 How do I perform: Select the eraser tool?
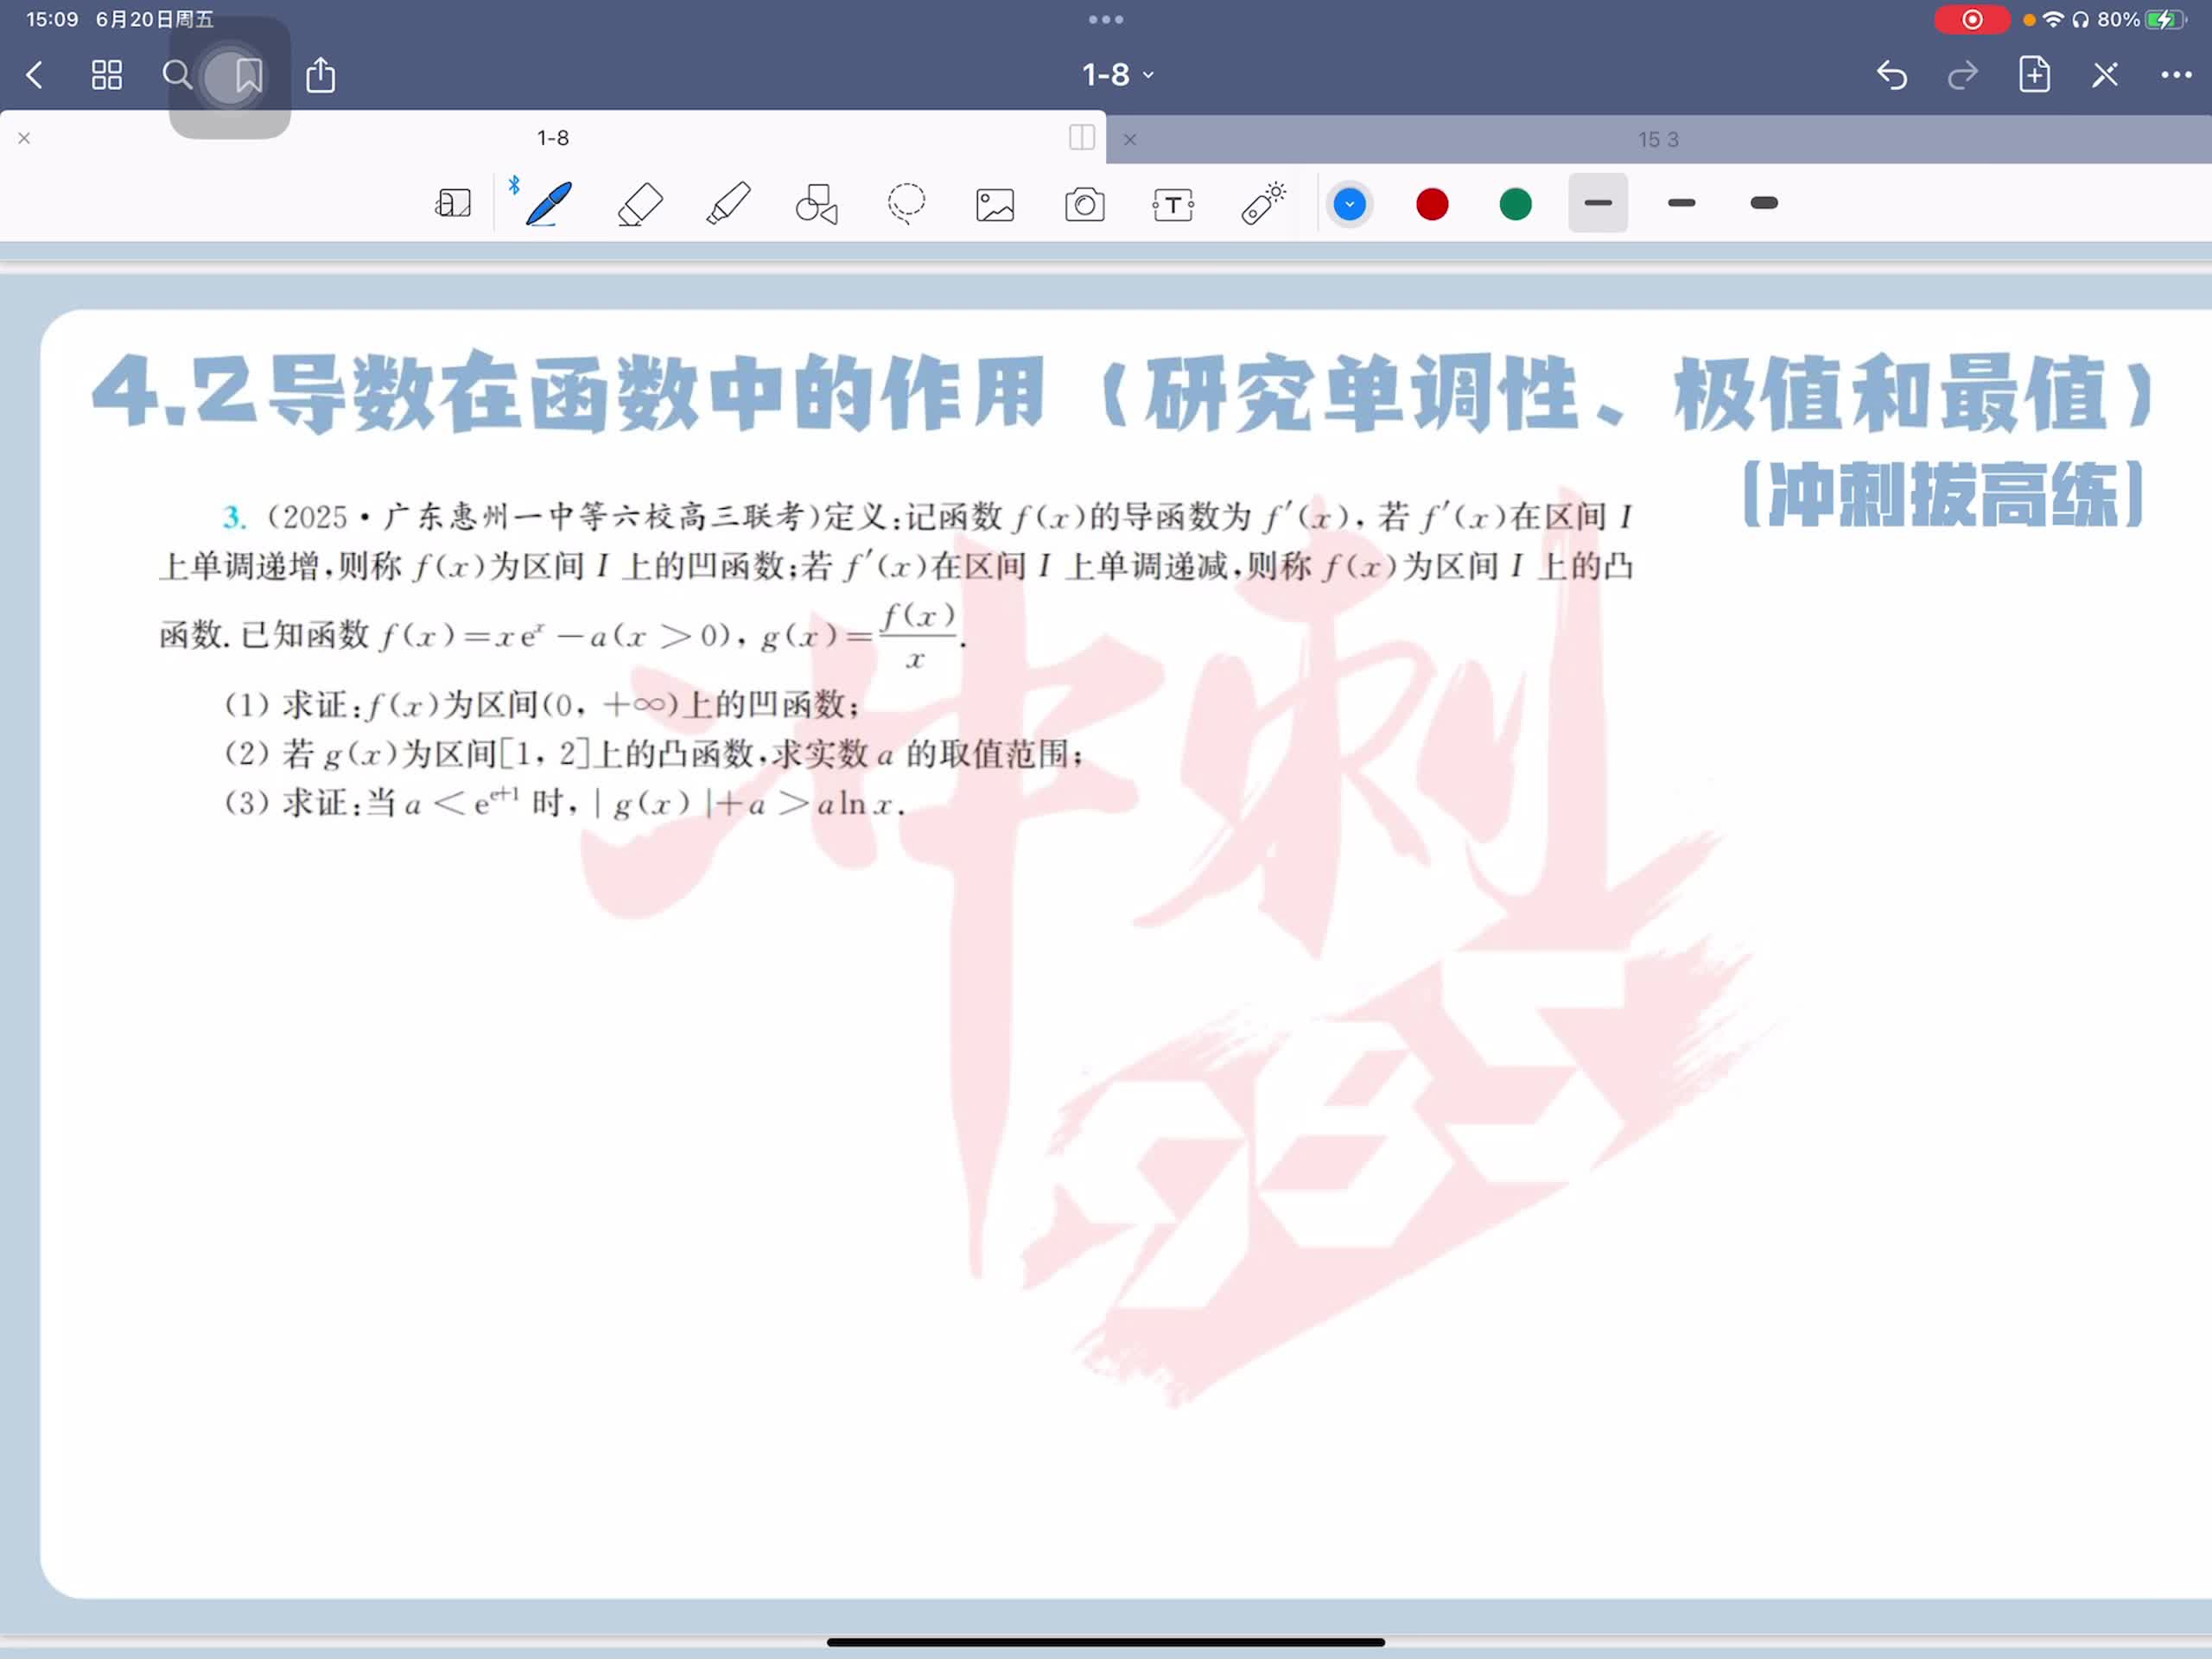639,204
